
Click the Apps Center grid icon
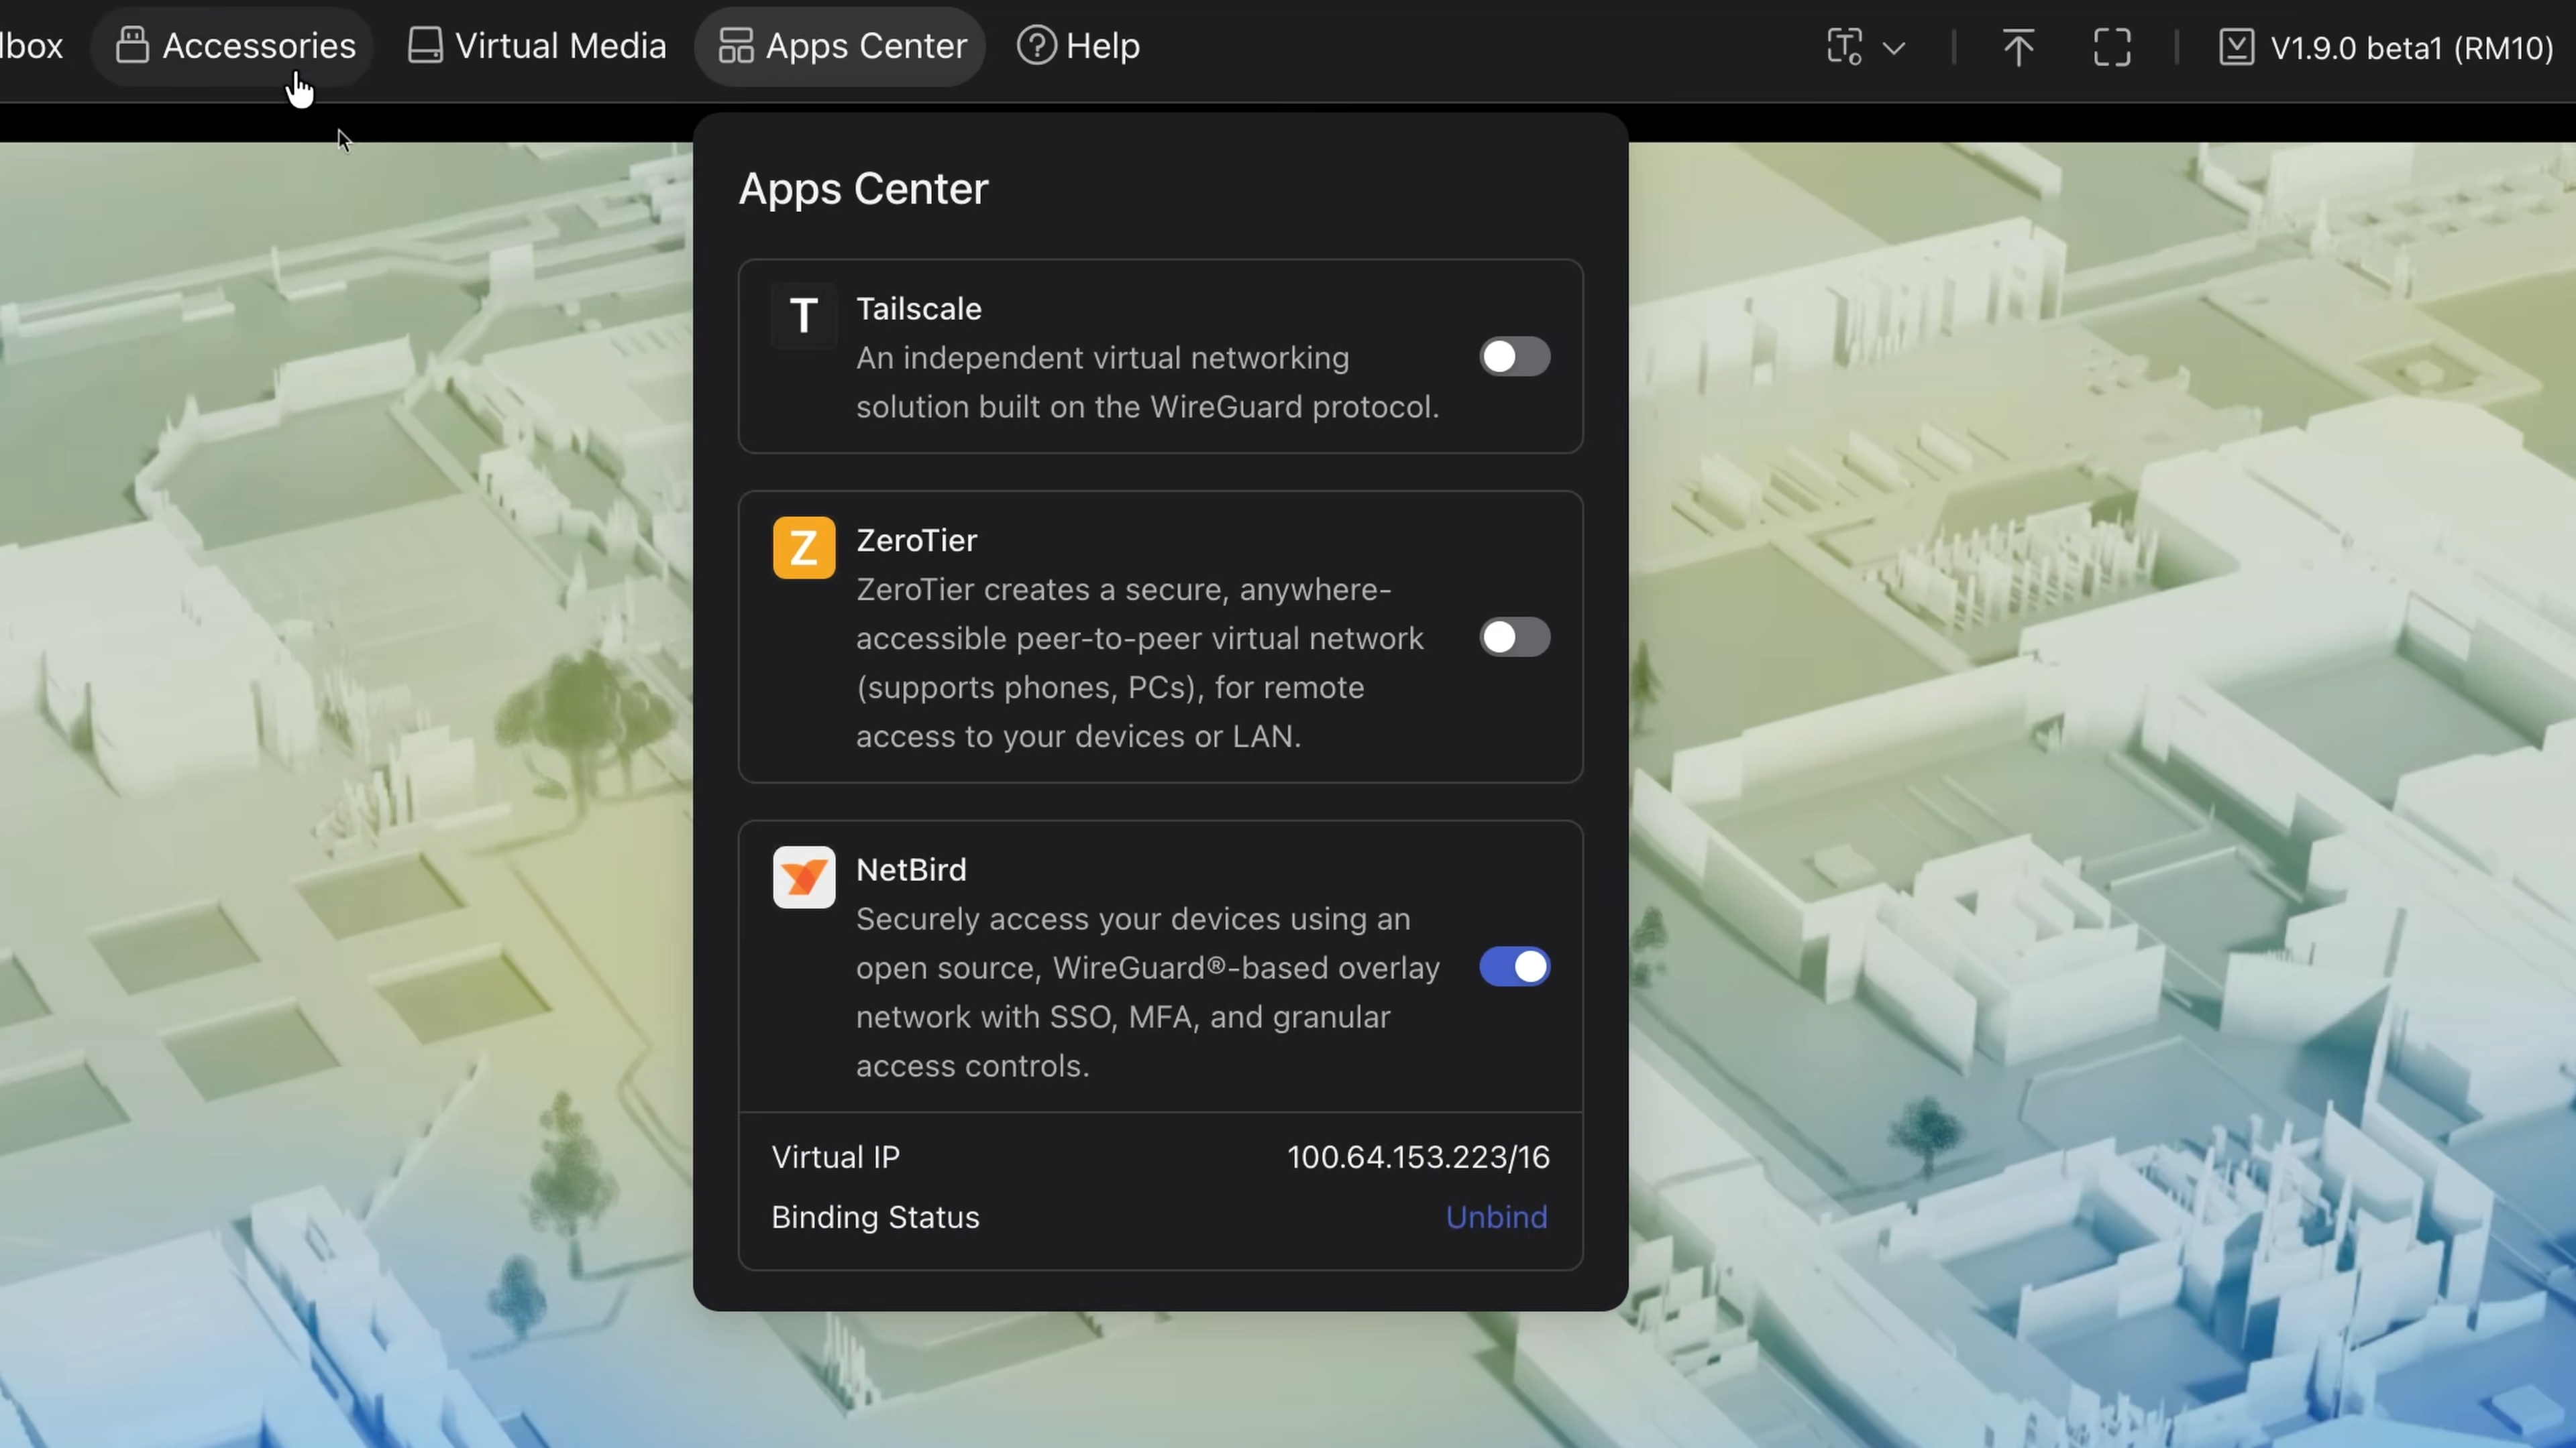(736, 46)
